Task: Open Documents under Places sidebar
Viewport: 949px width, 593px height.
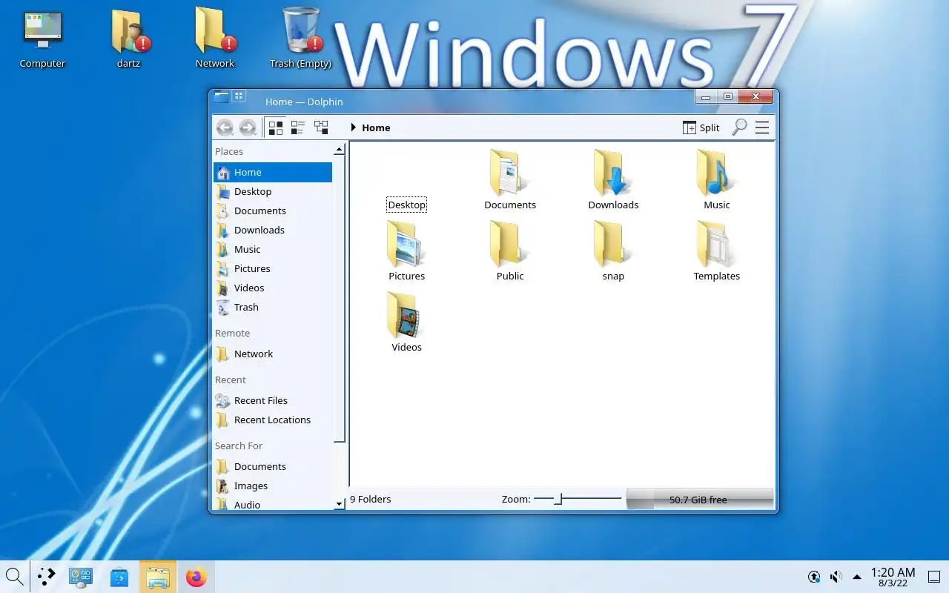Action: 273,211
